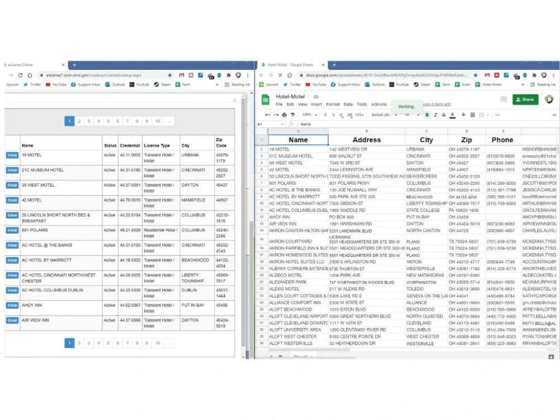This screenshot has height=420, width=560.
Task: Open the fill color picker in Sheets
Action: pyautogui.click(x=464, y=115)
